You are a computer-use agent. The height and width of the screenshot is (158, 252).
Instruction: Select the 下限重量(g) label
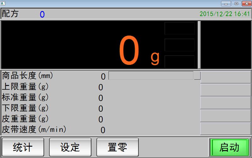click(25, 108)
